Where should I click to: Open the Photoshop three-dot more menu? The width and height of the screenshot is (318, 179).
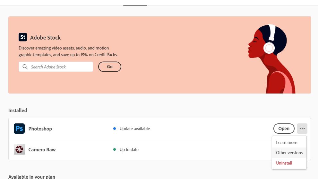pos(302,129)
